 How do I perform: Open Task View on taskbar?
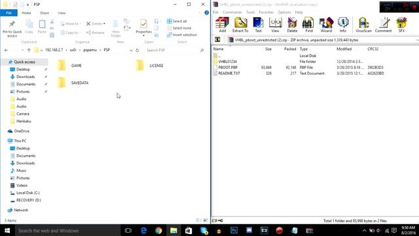(128, 230)
